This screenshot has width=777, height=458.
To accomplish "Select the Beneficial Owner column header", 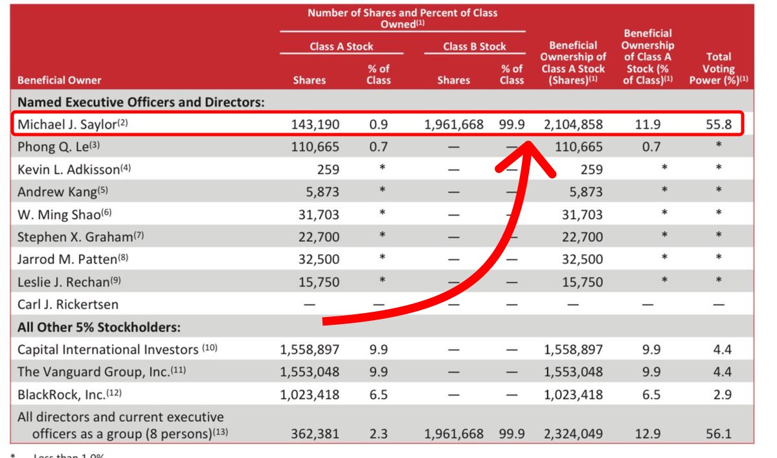I will [x=60, y=80].
